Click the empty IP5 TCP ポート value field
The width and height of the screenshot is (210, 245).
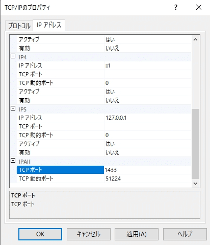coord(147,126)
